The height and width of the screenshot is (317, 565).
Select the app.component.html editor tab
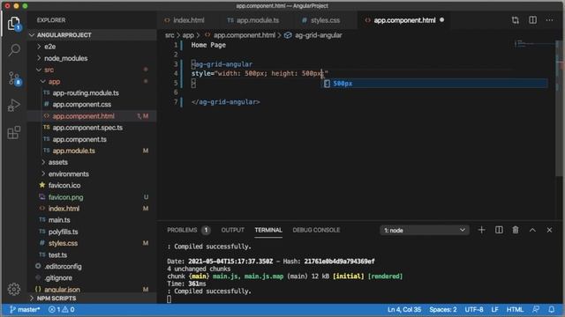pyautogui.click(x=404, y=20)
